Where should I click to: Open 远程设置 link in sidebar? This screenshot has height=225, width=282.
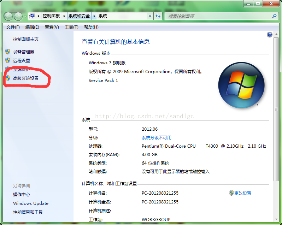click(22, 60)
